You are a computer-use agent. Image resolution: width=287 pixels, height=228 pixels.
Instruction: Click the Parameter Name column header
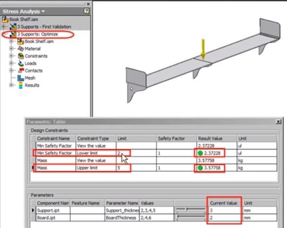(x=122, y=203)
